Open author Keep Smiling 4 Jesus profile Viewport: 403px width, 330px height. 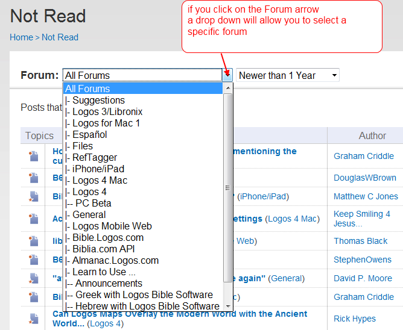click(x=362, y=219)
